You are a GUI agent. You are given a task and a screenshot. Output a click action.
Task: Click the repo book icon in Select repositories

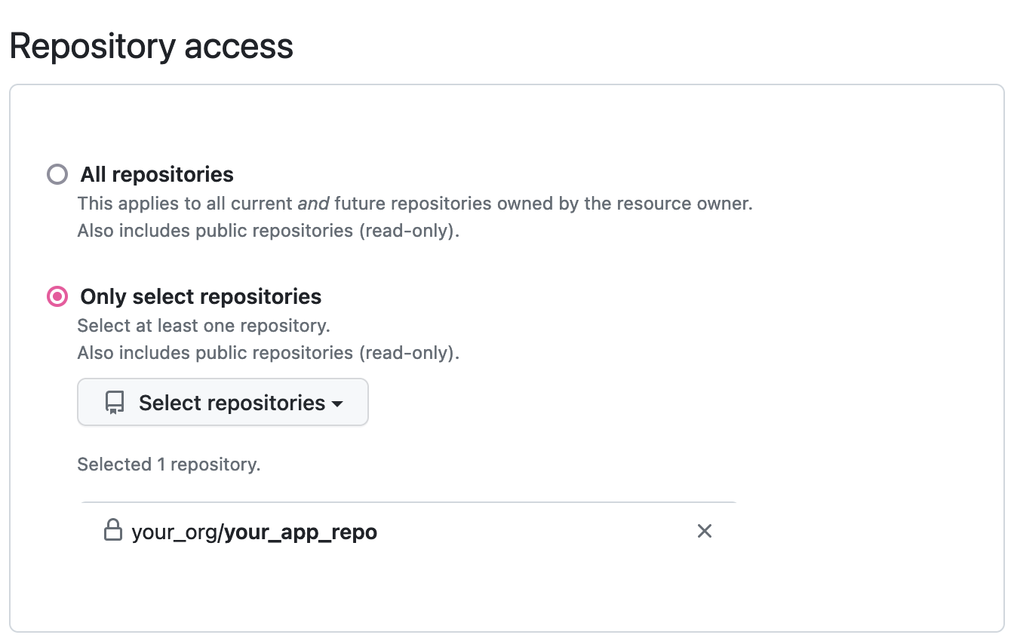(x=115, y=403)
